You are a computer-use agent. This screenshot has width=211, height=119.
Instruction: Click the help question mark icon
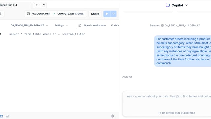pos(112,116)
